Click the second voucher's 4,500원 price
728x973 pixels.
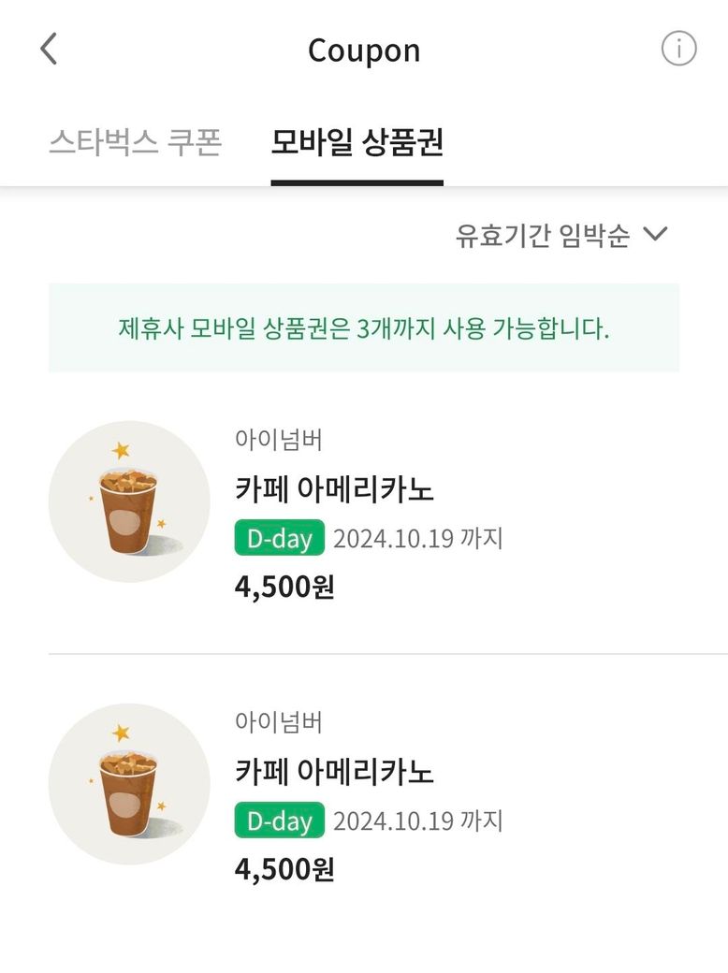284,870
